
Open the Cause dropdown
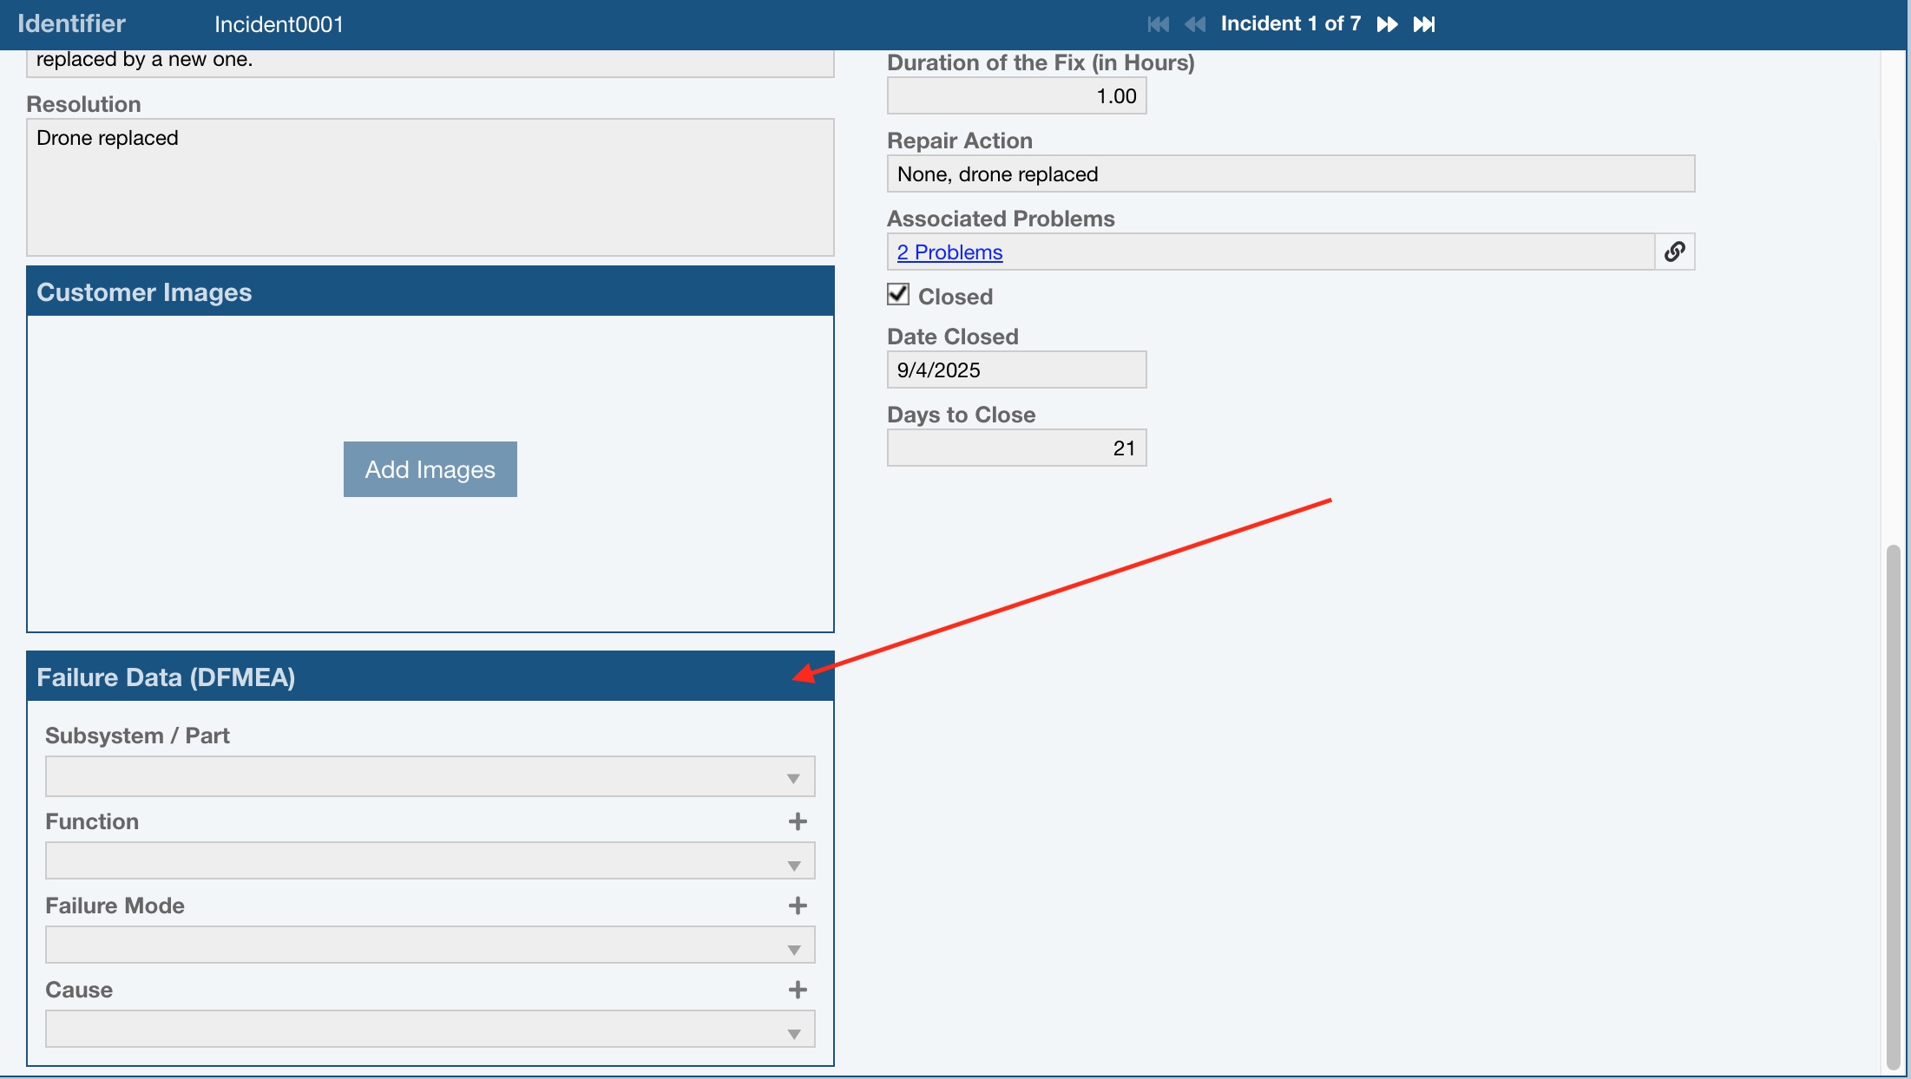(430, 1030)
